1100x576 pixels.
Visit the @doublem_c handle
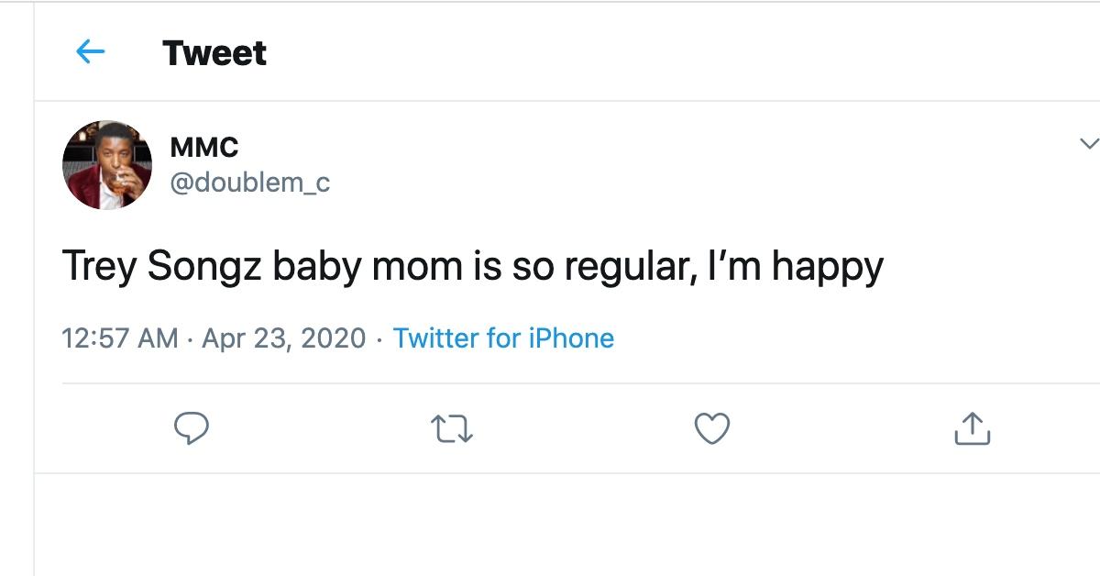tap(249, 183)
